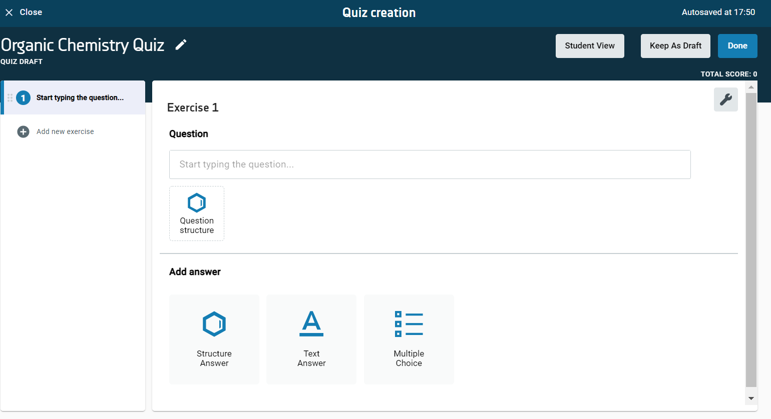The width and height of the screenshot is (771, 419).
Task: Click the Close icon to exit quiz creation
Action: 9,12
